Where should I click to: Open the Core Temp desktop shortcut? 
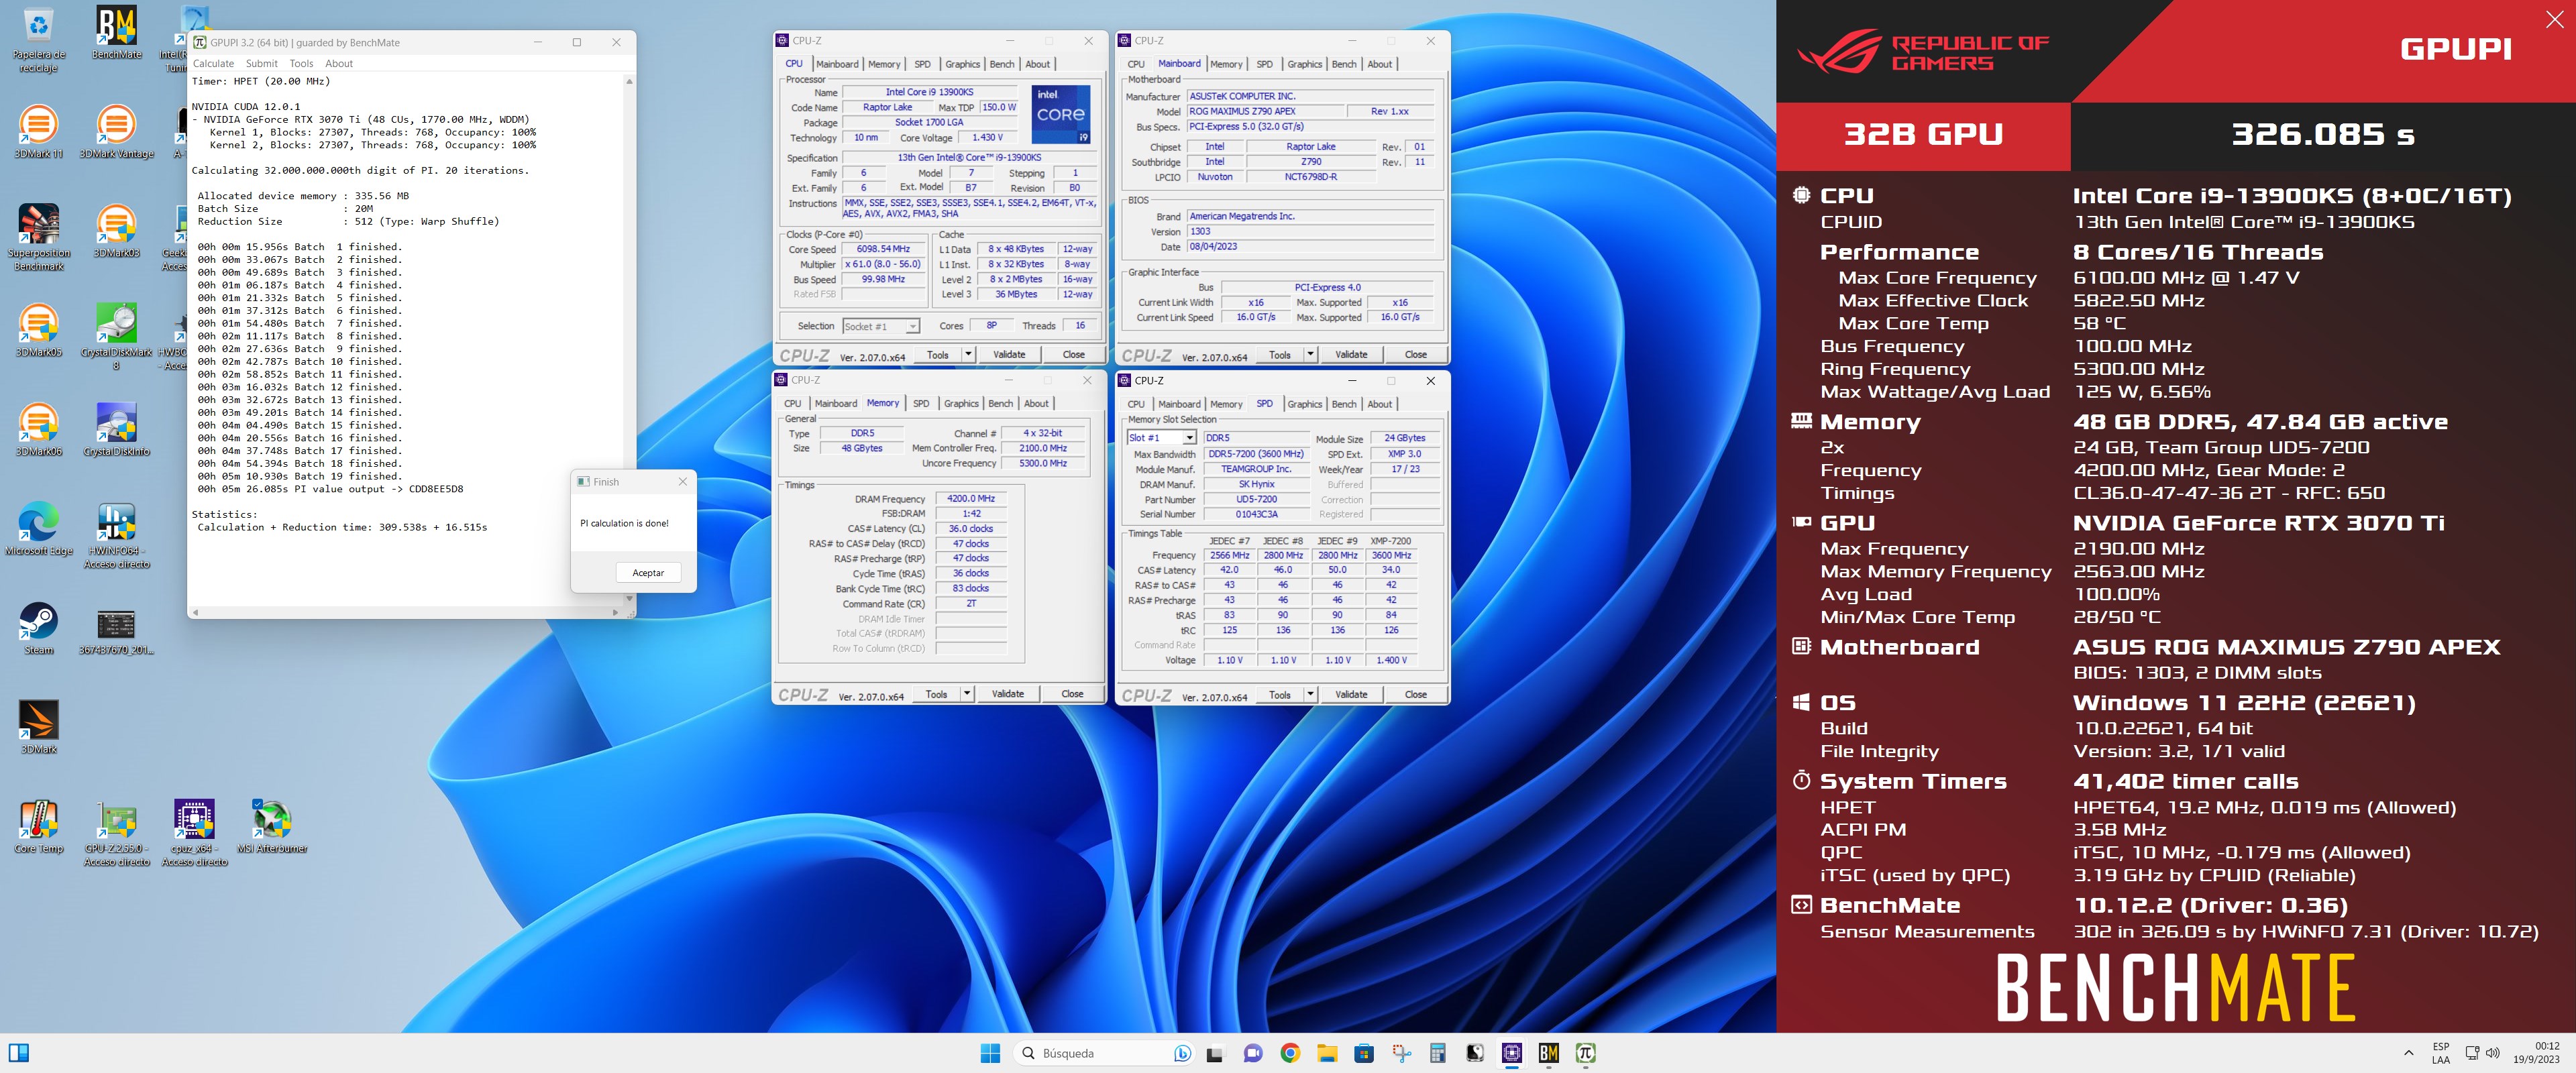click(38, 826)
